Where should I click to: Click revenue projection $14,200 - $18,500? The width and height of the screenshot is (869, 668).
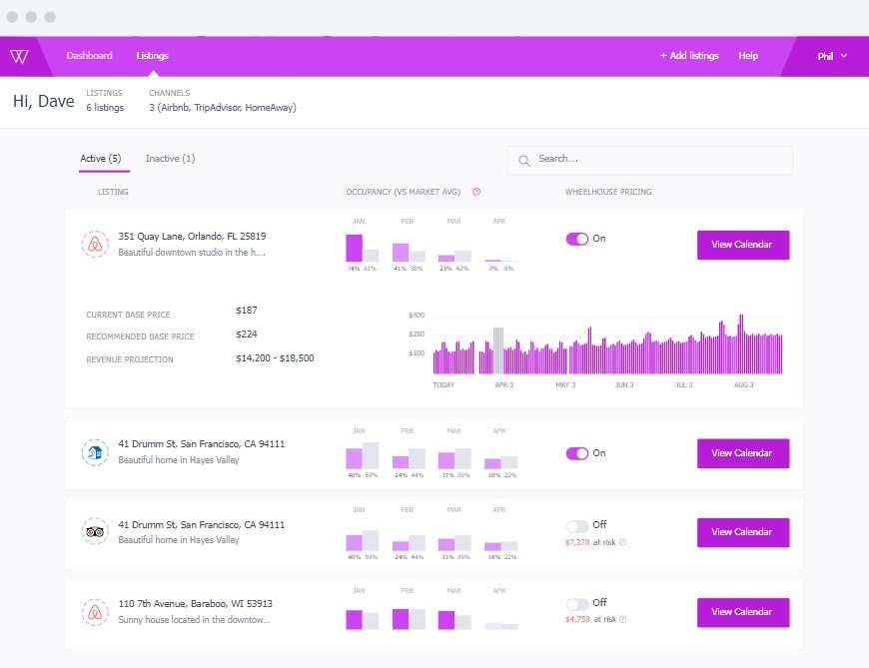[275, 358]
